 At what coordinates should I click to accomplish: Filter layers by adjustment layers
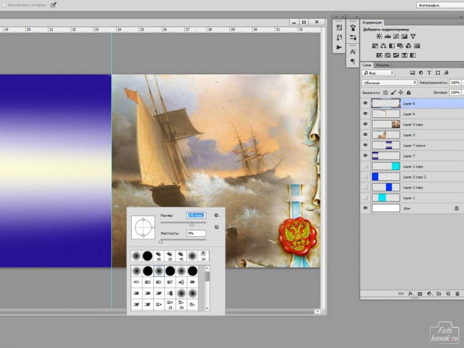421,73
